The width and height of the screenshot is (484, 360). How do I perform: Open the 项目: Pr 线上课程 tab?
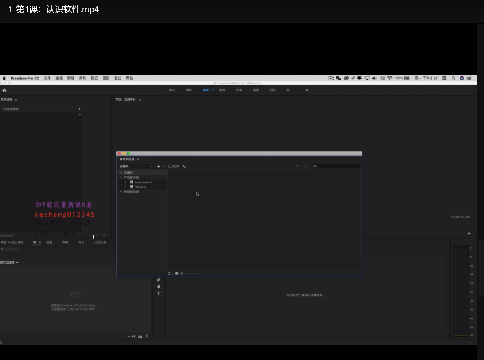pyautogui.click(x=12, y=242)
